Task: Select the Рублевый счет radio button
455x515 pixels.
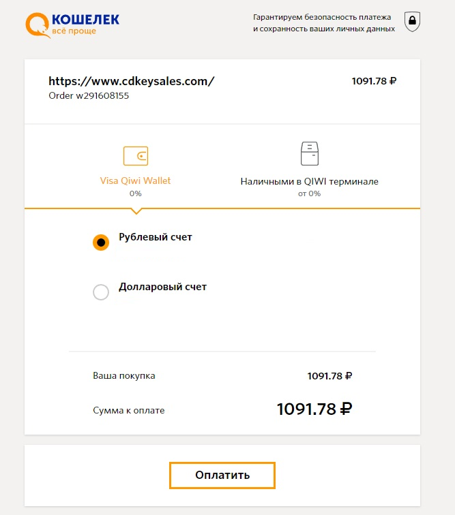Action: [101, 242]
